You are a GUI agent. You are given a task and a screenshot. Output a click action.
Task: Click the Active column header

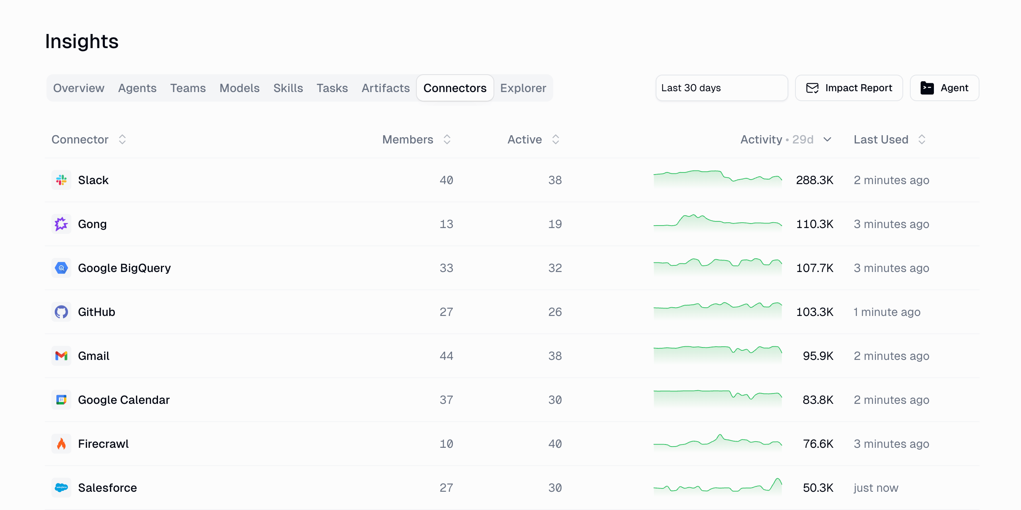point(525,139)
